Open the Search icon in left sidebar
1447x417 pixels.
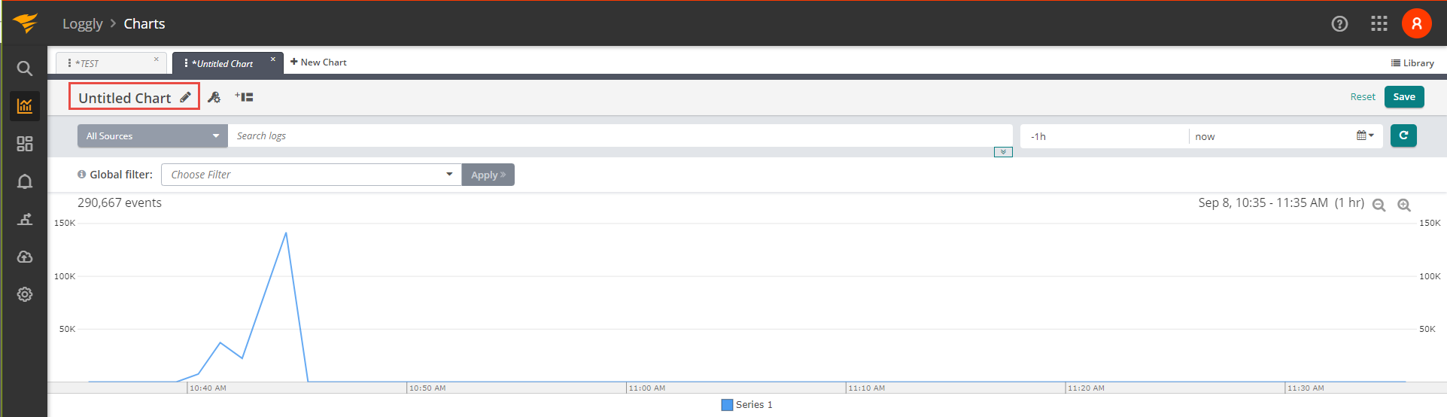(x=25, y=68)
